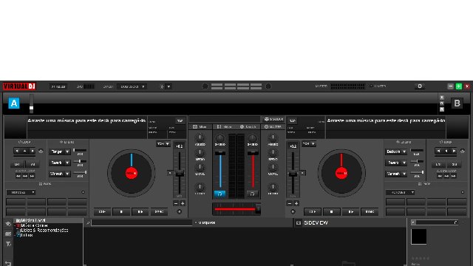The height and width of the screenshot is (266, 473).
Task: Click CUE button on deck A
Action: (102, 212)
